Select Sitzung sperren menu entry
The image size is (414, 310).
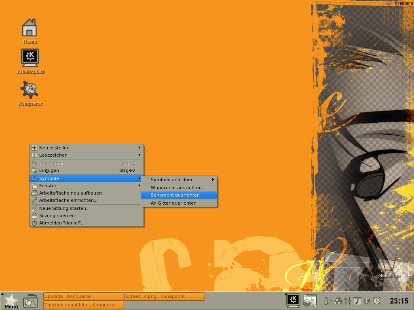(x=87, y=216)
